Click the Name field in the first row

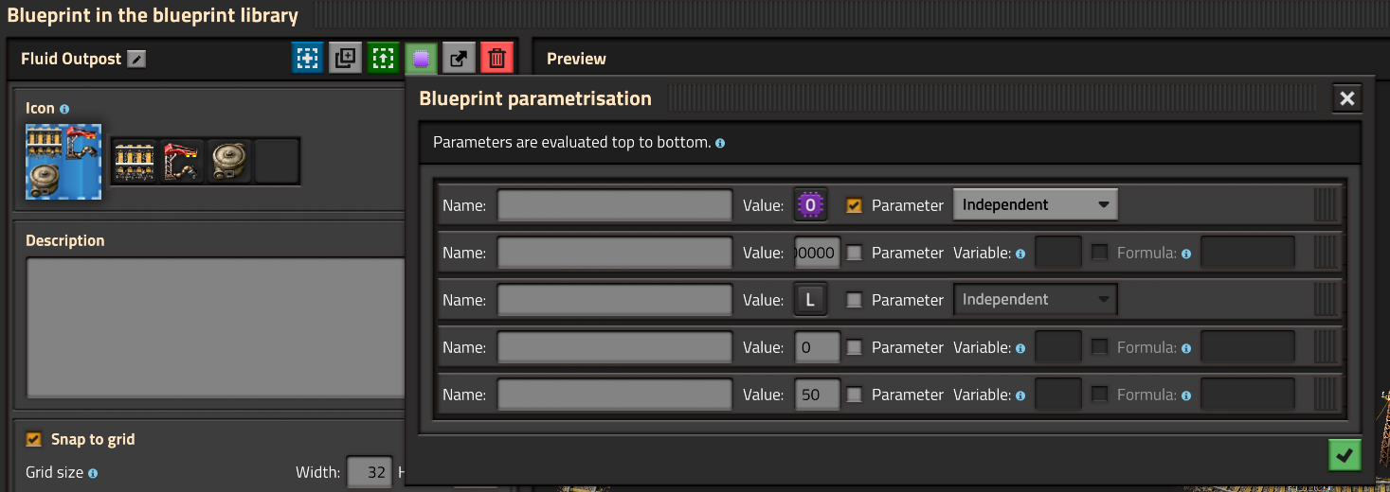pyautogui.click(x=615, y=204)
